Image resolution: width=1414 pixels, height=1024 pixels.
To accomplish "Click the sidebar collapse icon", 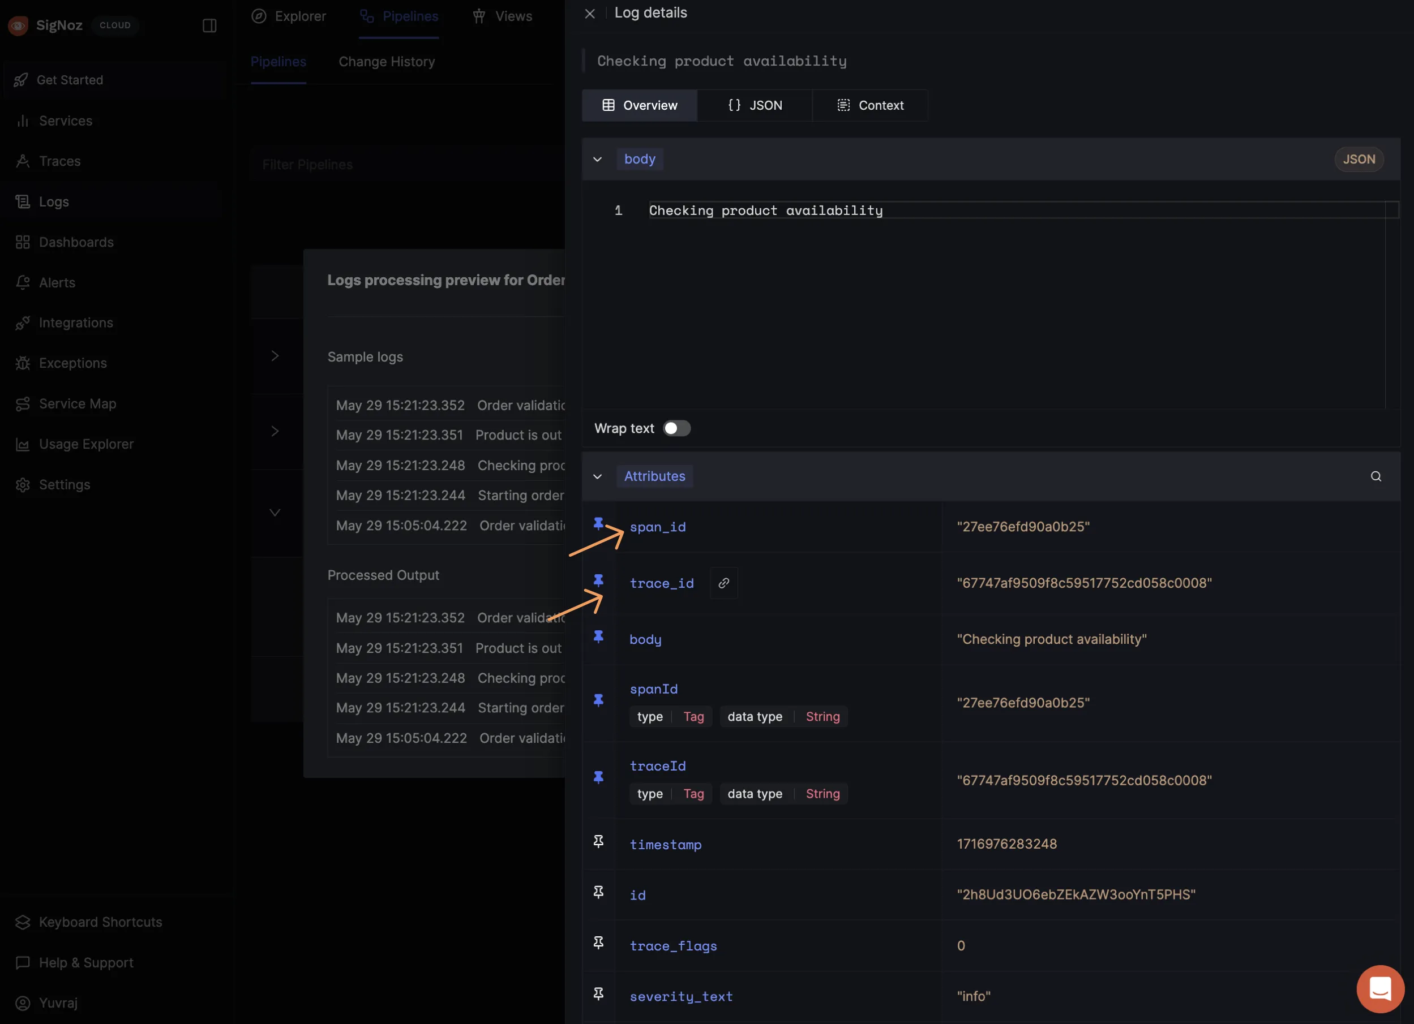I will [x=209, y=25].
